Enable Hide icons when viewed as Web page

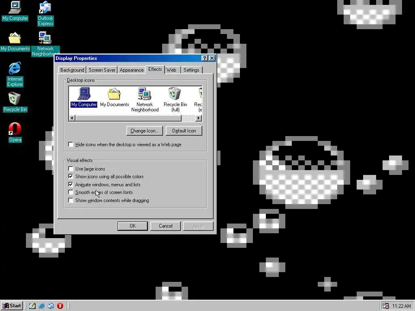pyautogui.click(x=71, y=145)
